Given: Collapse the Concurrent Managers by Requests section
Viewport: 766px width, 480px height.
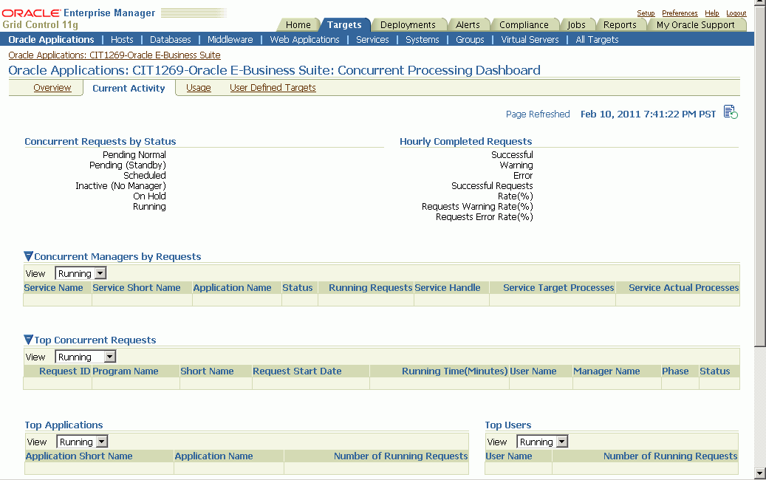Looking at the screenshot, I should [28, 256].
